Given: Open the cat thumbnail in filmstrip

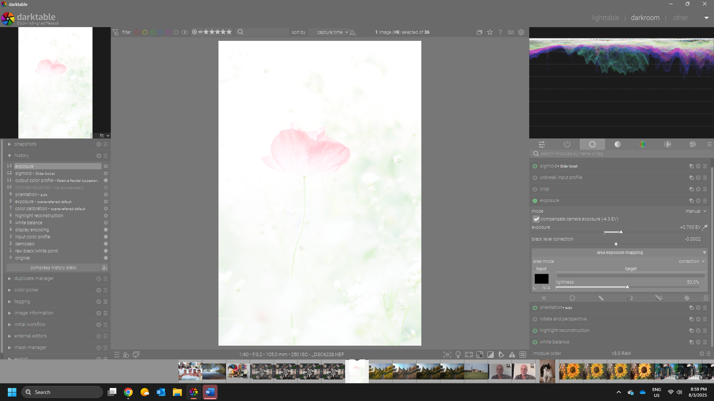Looking at the screenshot, I should coord(547,371).
